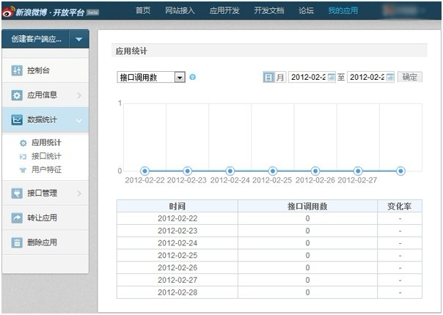The width and height of the screenshot is (443, 315).
Task: Click the blue help icon beside dropdown
Action: tap(193, 77)
